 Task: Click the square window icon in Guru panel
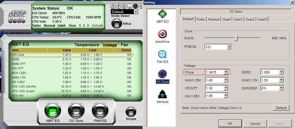point(113,6)
